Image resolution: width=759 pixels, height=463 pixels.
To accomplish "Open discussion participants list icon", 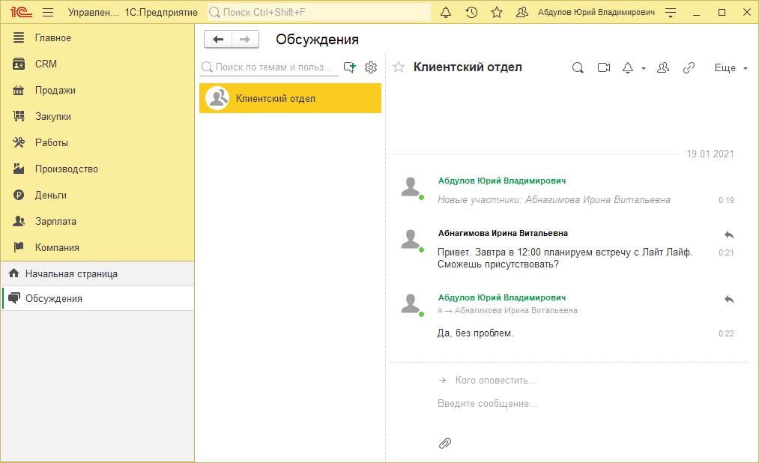I will 662,67.
